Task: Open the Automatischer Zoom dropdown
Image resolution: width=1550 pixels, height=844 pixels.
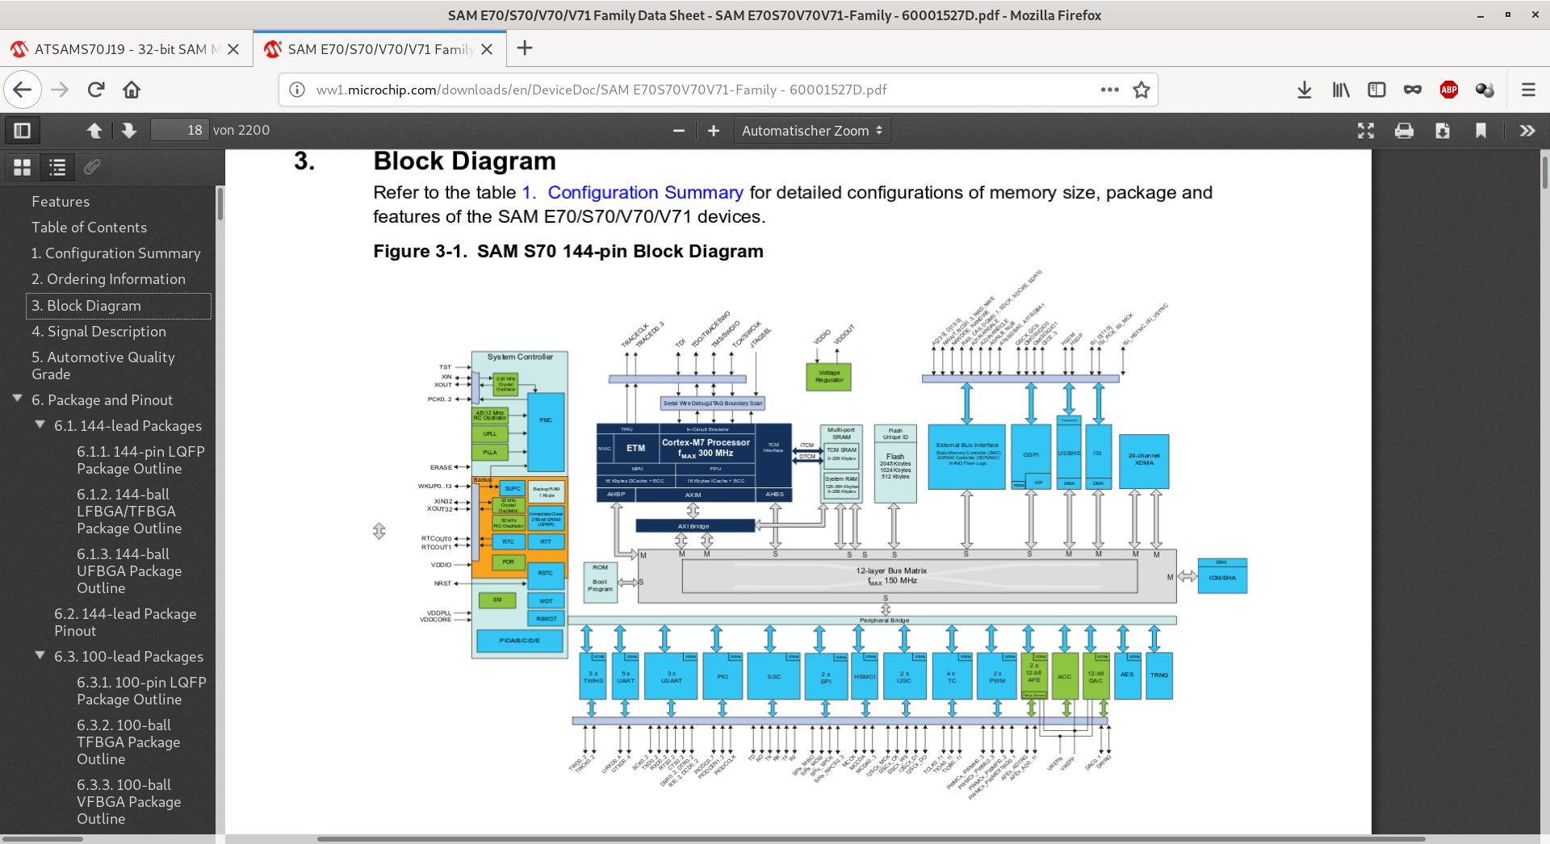Action: tap(812, 131)
